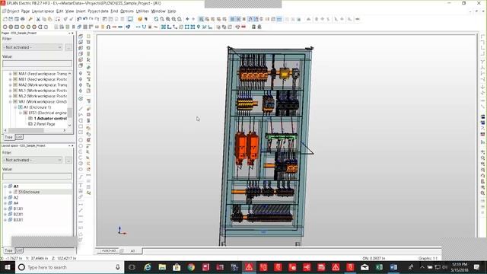The image size is (487, 274).
Task: Select the Polyline drawing tool in the vertical toolbar
Action: [81, 115]
